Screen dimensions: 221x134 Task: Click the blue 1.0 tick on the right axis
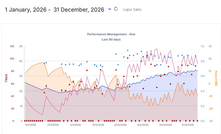pos(202,46)
